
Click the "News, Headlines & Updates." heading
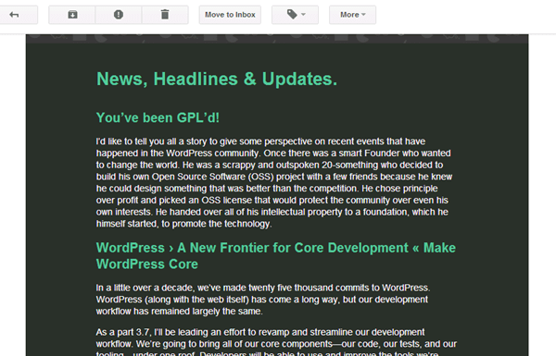[217, 79]
